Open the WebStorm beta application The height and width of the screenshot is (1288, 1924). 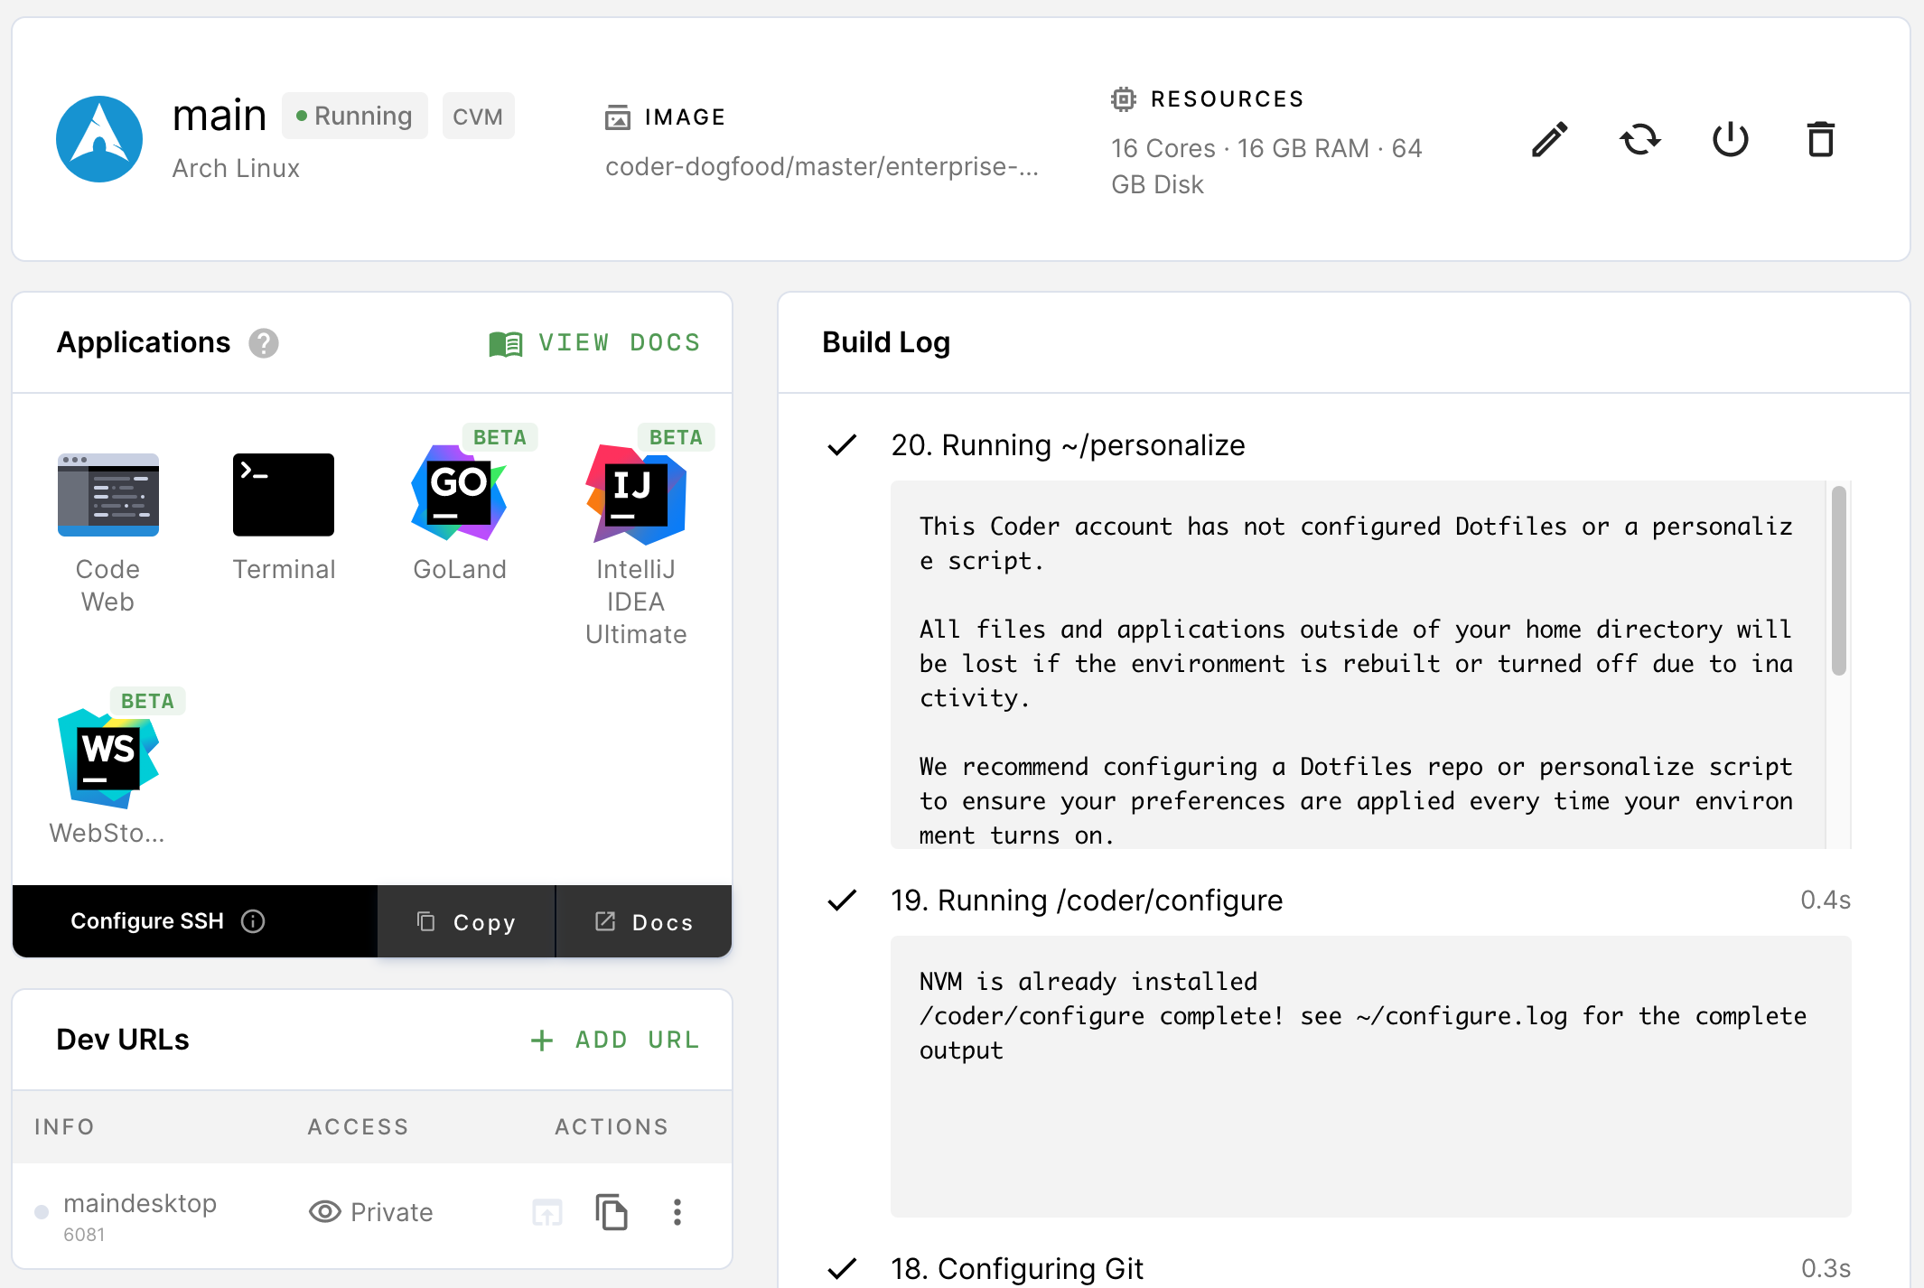coord(107,757)
